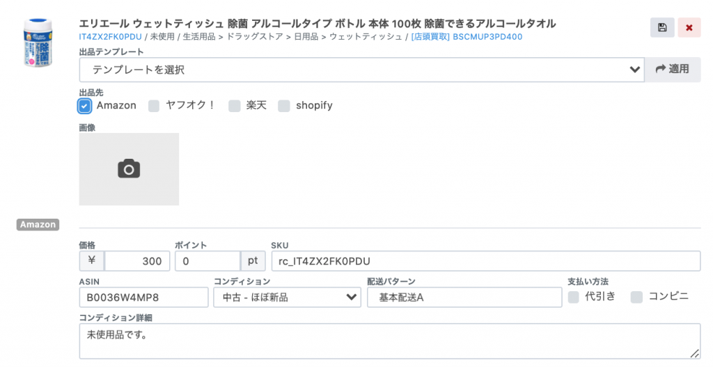Image resolution: width=713 pixels, height=367 pixels.
Task: Click the yen currency symbol addon
Action: click(91, 261)
